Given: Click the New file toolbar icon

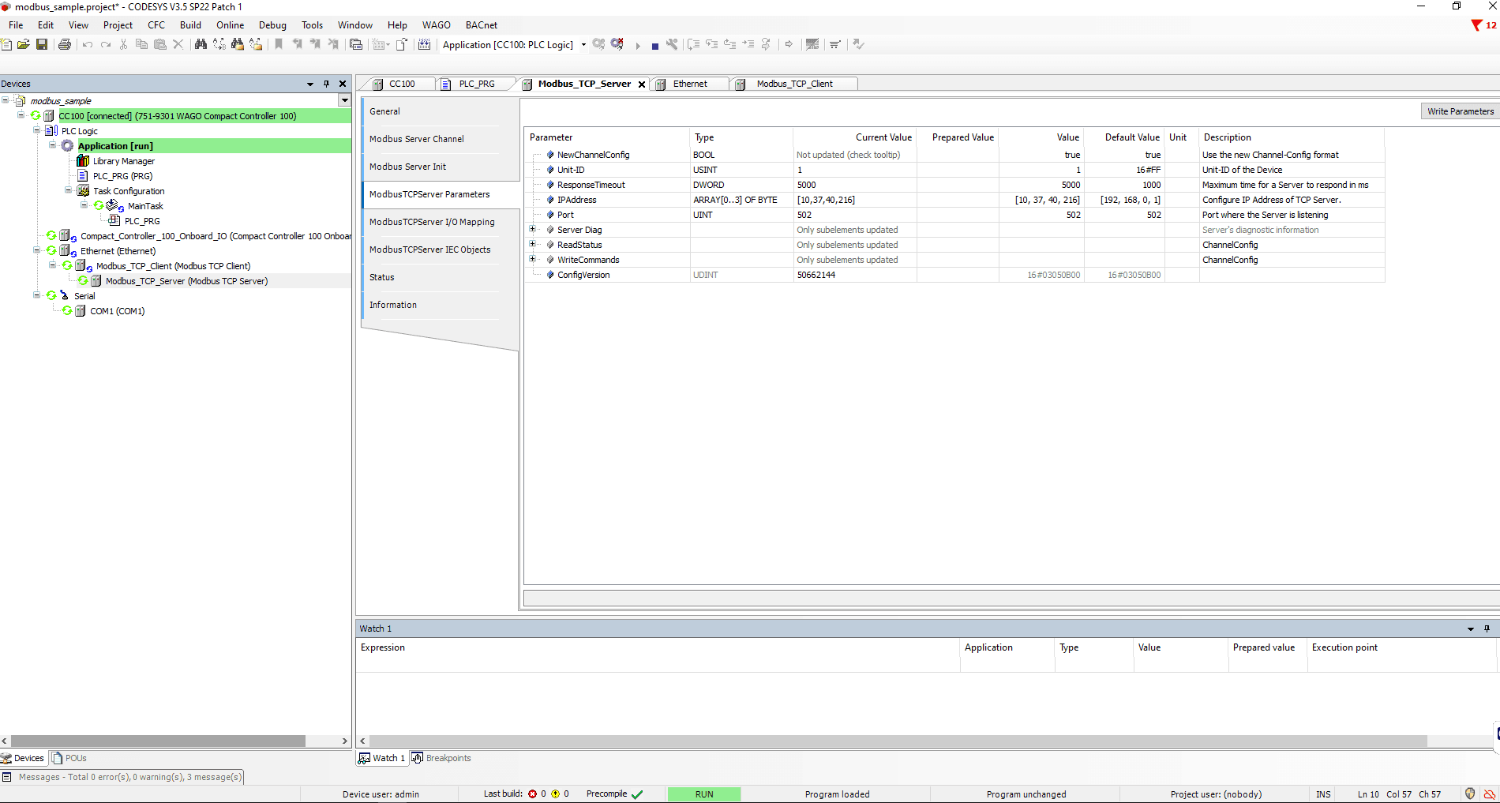Looking at the screenshot, I should pos(6,44).
